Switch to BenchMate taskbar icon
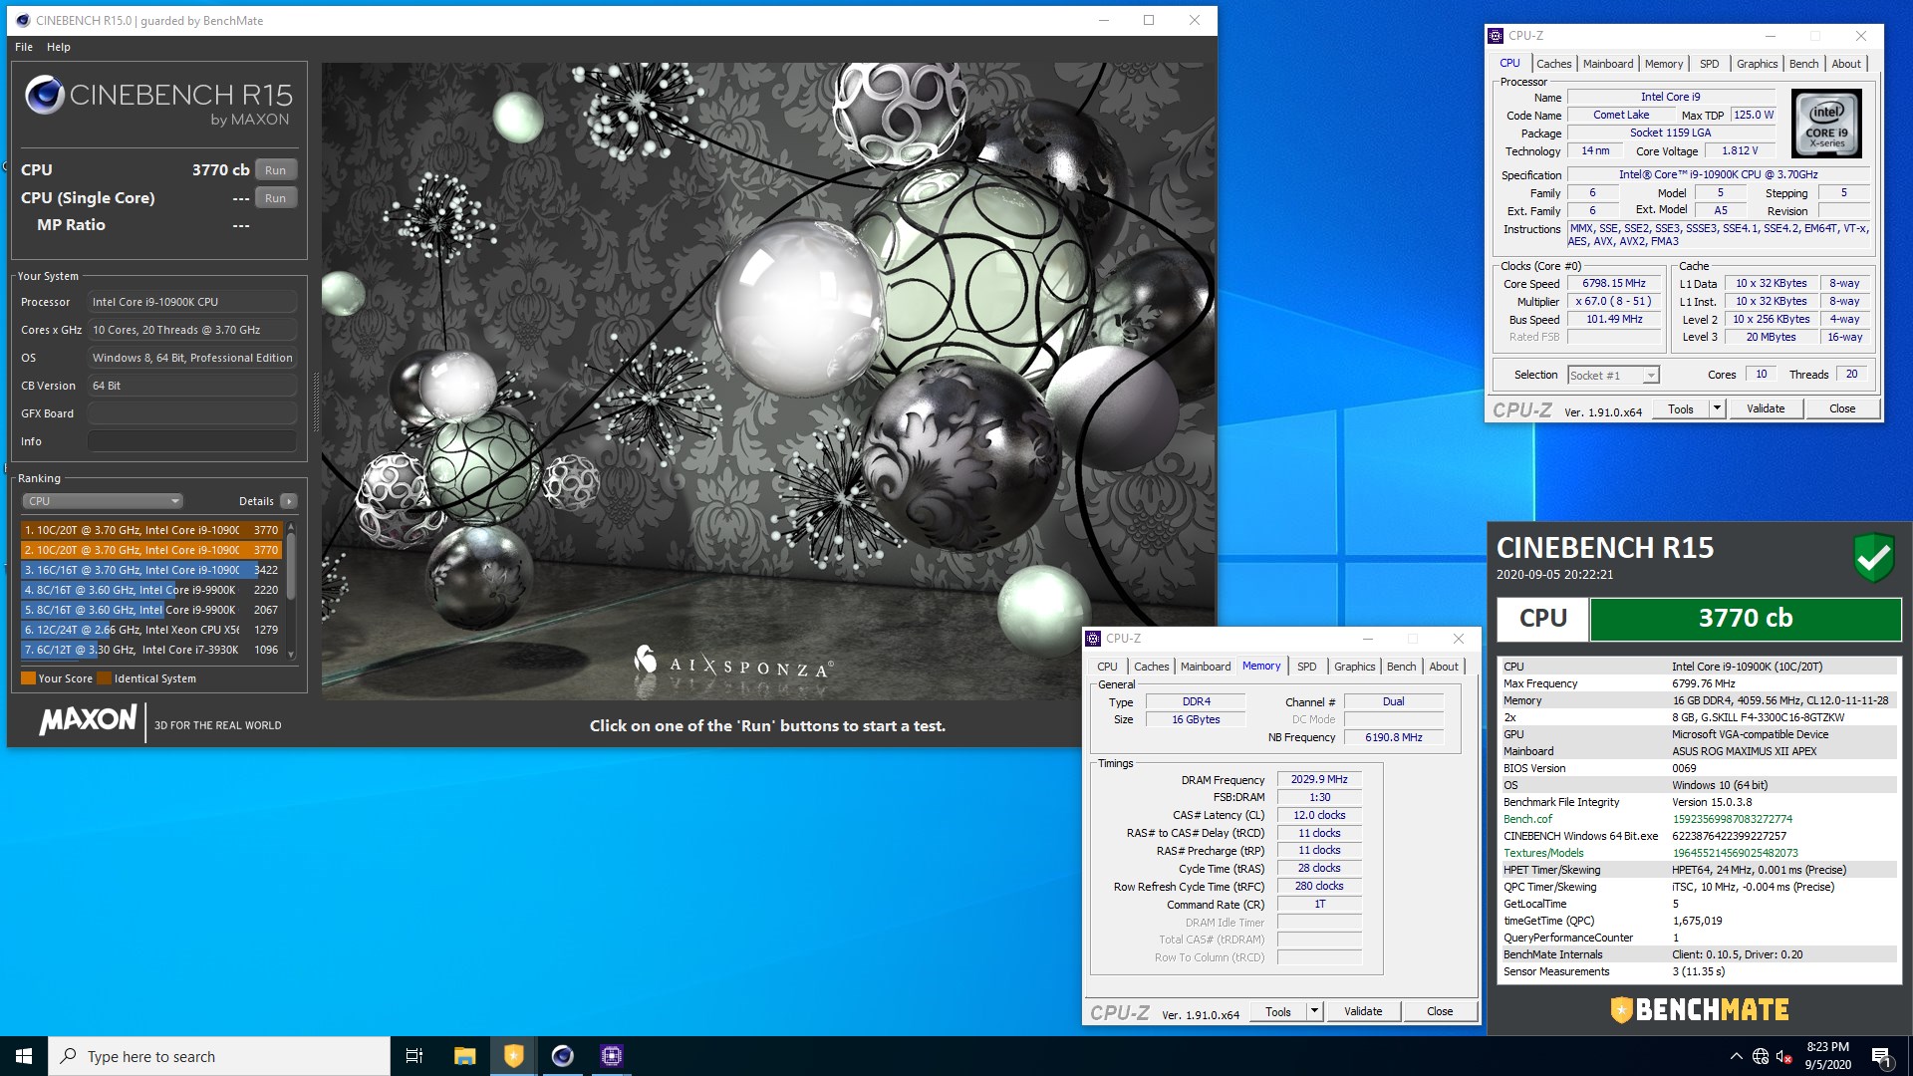The image size is (1913, 1076). pyautogui.click(x=513, y=1056)
